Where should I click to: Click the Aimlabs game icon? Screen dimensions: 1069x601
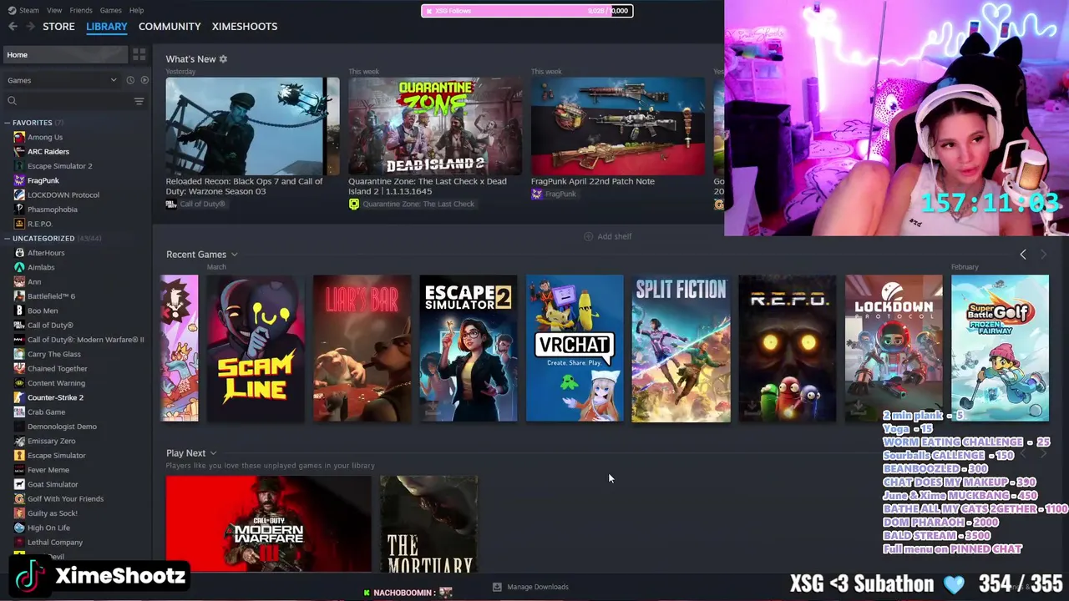(x=19, y=267)
